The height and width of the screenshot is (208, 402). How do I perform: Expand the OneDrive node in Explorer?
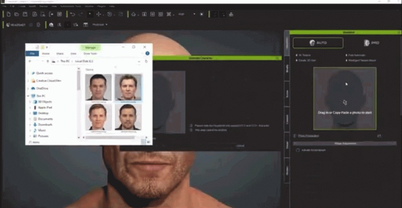point(28,88)
